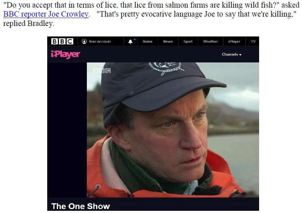Click the video frame of the man

(x=173, y=130)
